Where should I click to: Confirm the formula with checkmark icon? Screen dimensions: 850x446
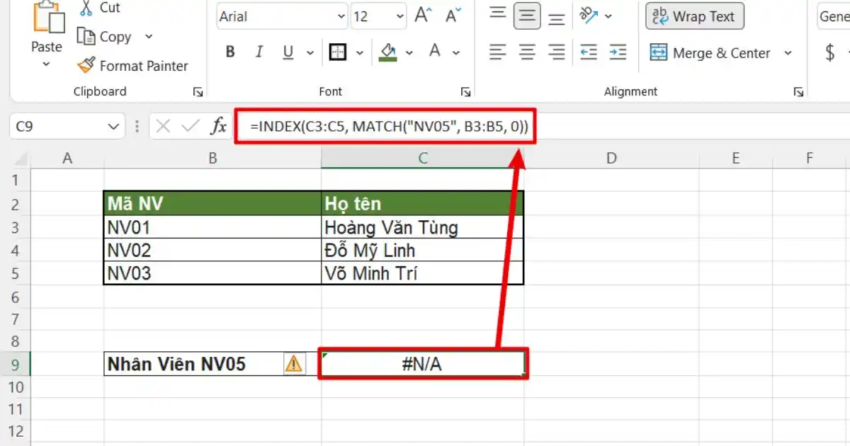tap(190, 127)
